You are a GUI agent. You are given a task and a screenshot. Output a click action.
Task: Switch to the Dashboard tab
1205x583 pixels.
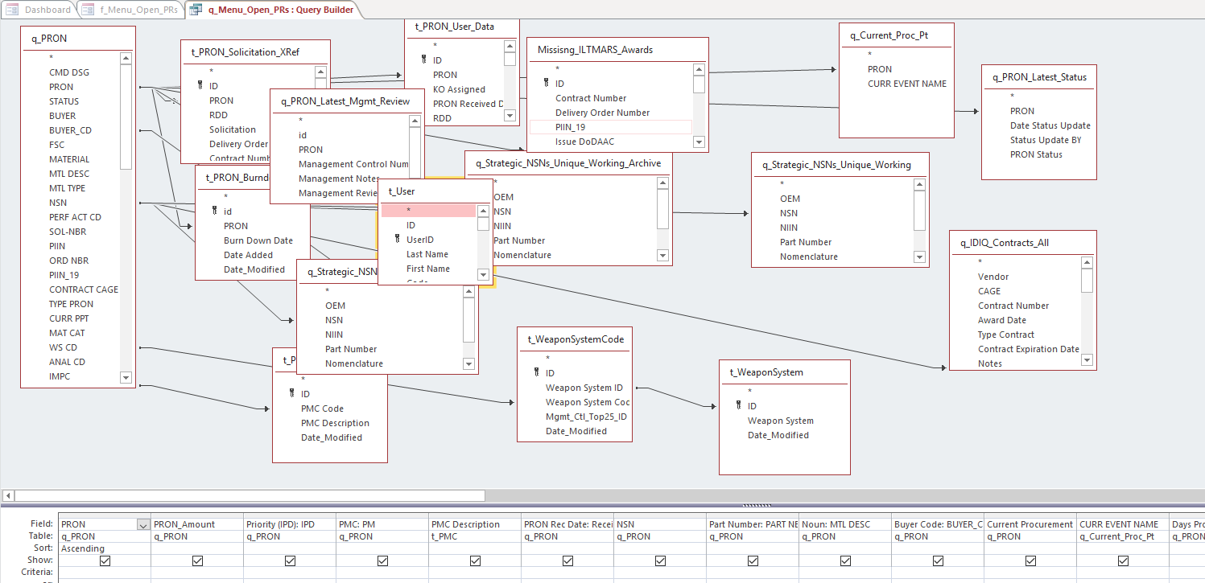click(x=40, y=10)
